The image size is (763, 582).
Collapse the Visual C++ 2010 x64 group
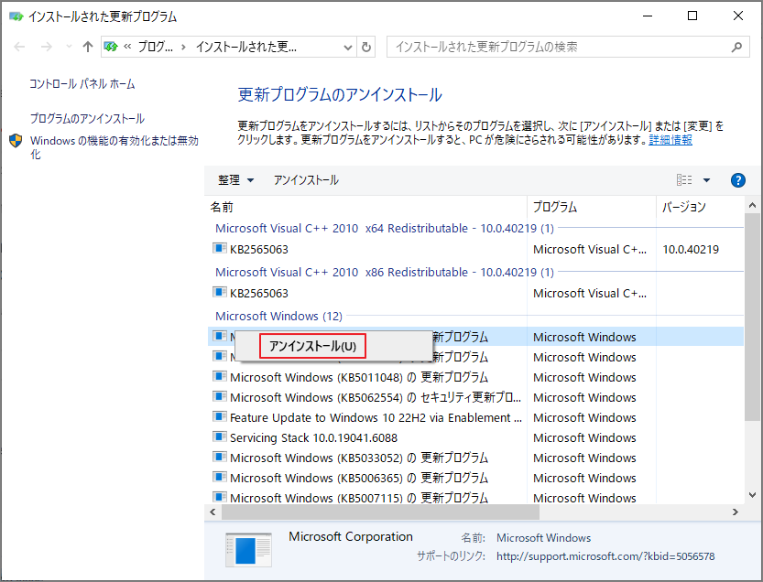pyautogui.click(x=385, y=228)
